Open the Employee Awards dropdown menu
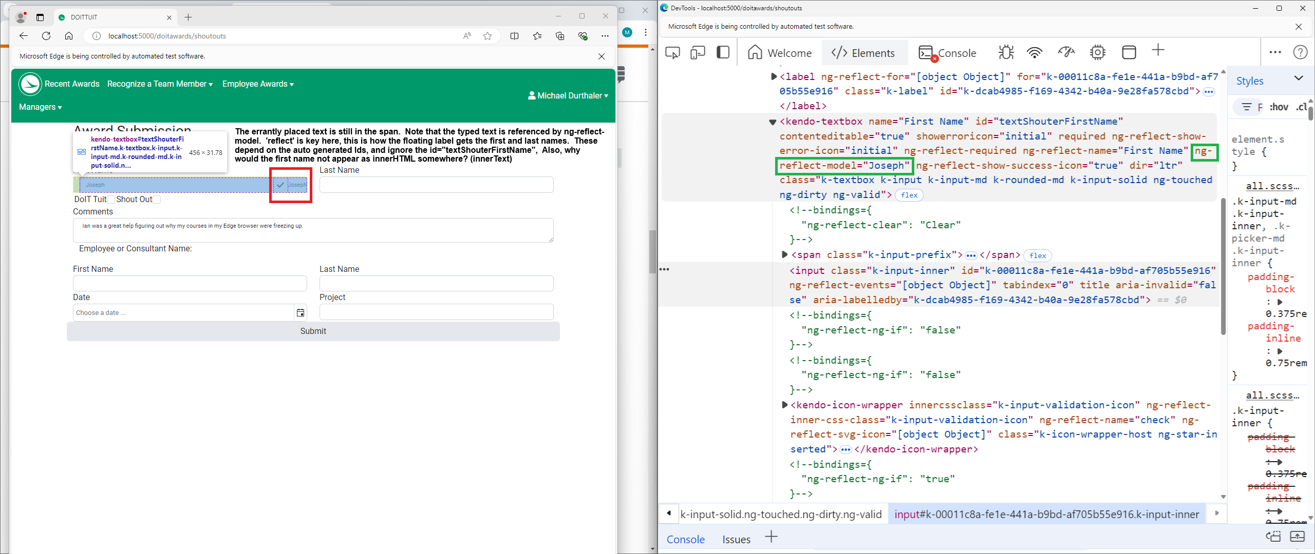This screenshot has height=554, width=1315. (258, 84)
